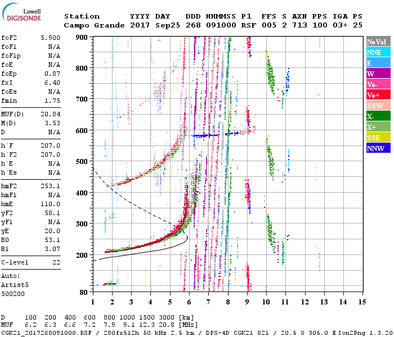Select the X- dark green legend swatch

point(378,116)
